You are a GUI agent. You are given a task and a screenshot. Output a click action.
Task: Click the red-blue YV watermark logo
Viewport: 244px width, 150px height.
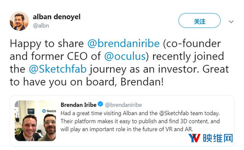pos(194,138)
